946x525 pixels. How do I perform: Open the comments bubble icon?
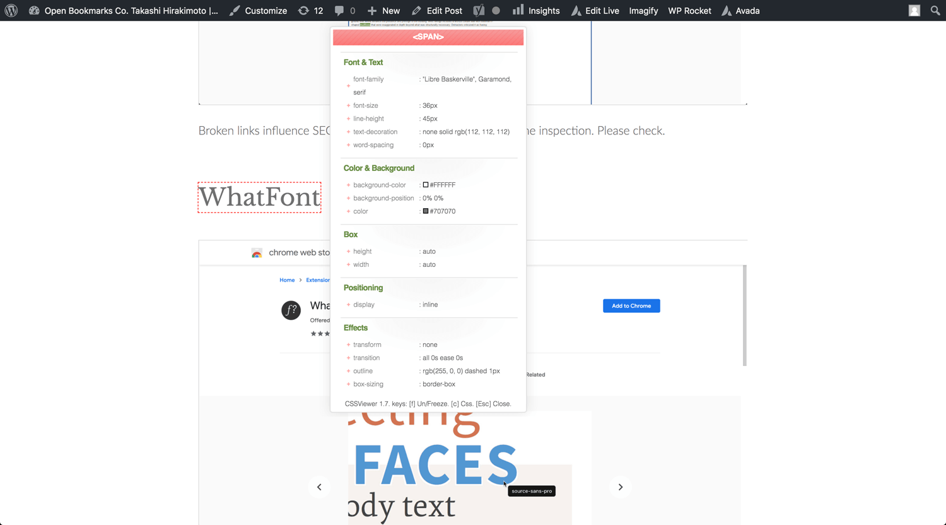pyautogui.click(x=344, y=11)
